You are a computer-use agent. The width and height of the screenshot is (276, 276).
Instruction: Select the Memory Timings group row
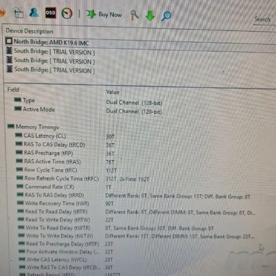pos(33,127)
